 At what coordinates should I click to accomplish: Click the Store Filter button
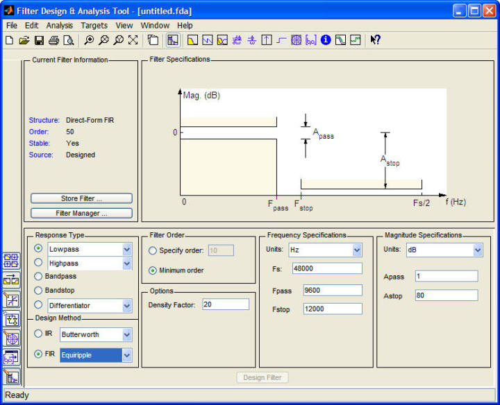coord(82,198)
